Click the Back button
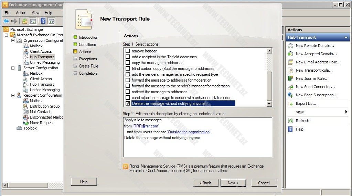The width and height of the screenshot is (352, 196). point(205,183)
